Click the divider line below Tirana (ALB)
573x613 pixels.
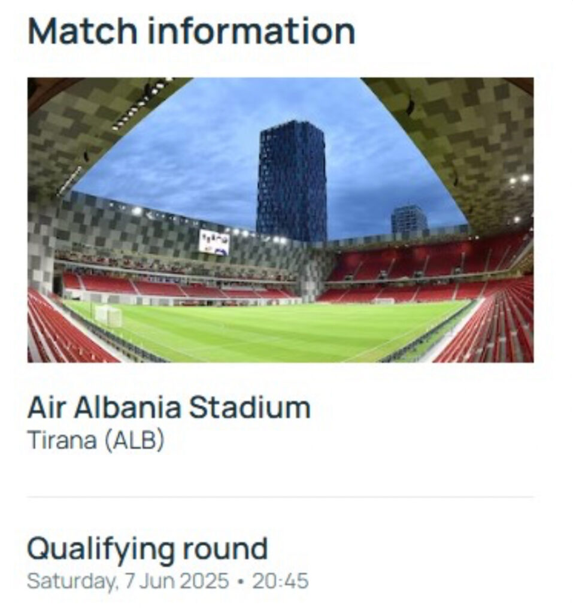pyautogui.click(x=280, y=497)
